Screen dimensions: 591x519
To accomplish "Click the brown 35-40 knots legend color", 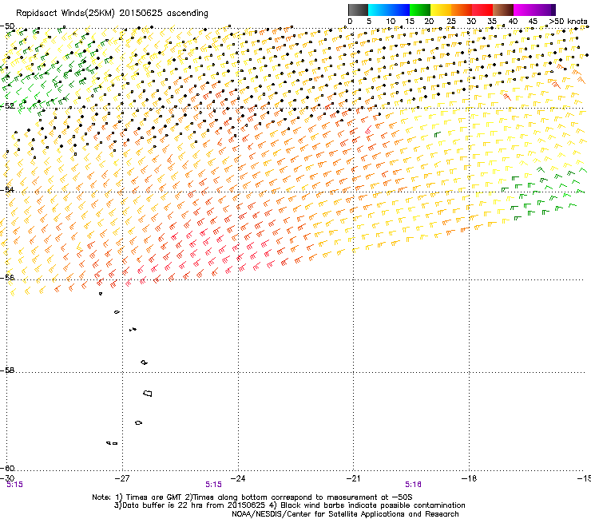I will [503, 10].
